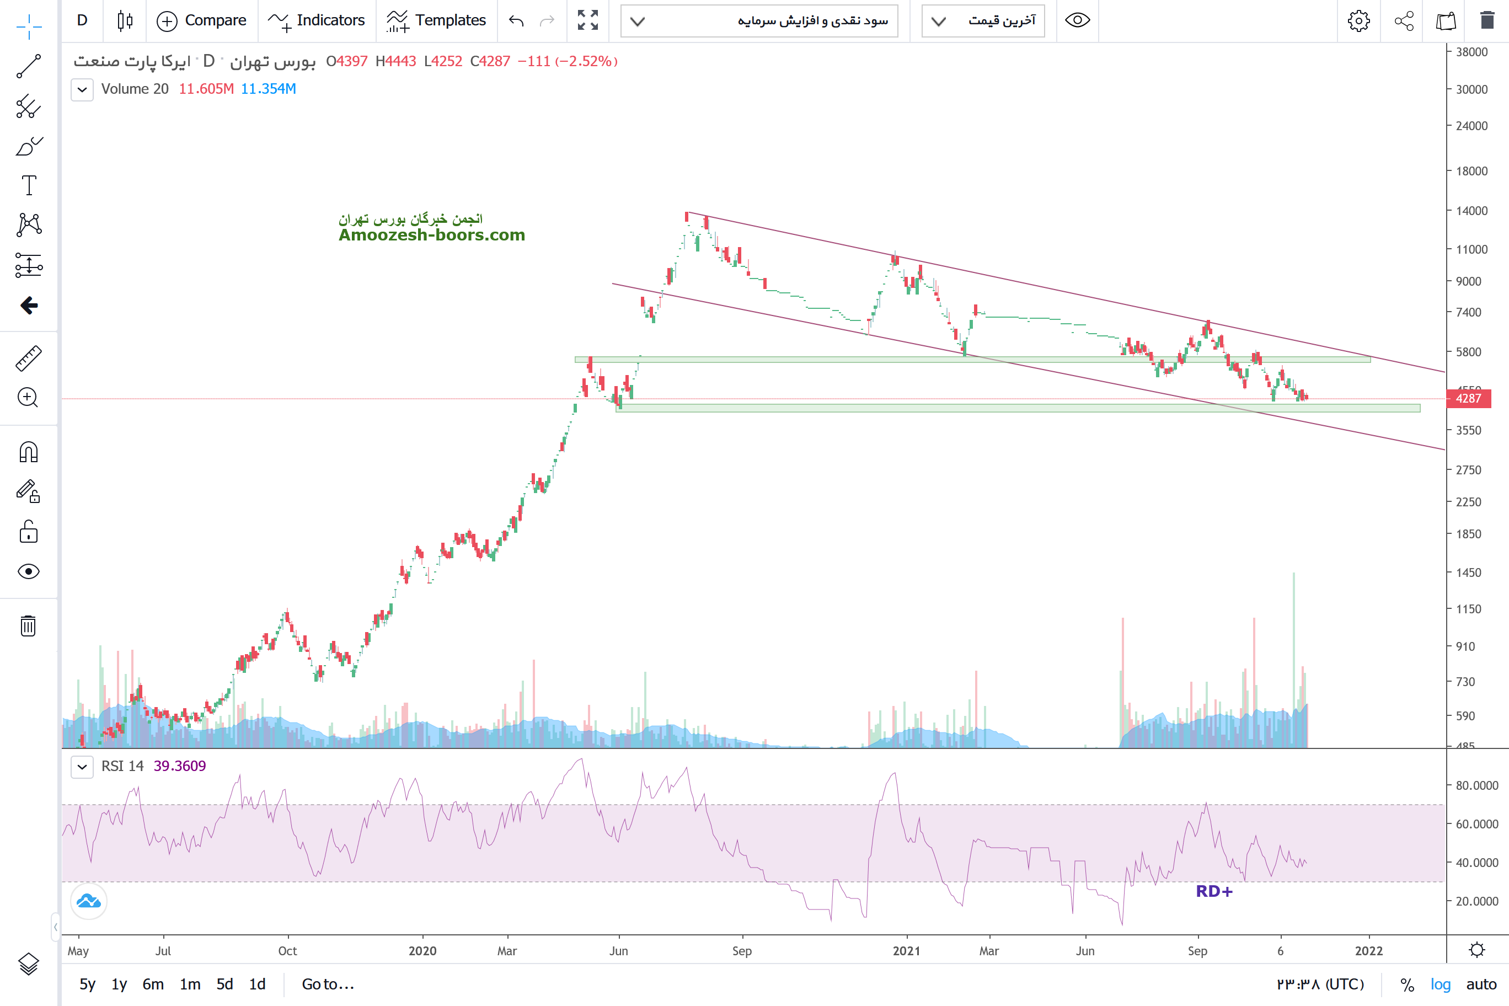Collapse the Volume 20 indicator legend

click(x=82, y=89)
